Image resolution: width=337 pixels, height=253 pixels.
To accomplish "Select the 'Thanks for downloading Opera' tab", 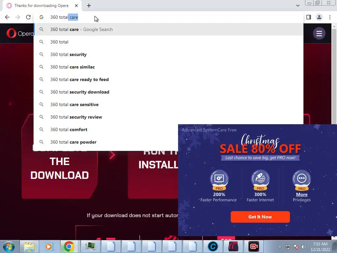I will tap(42, 6).
